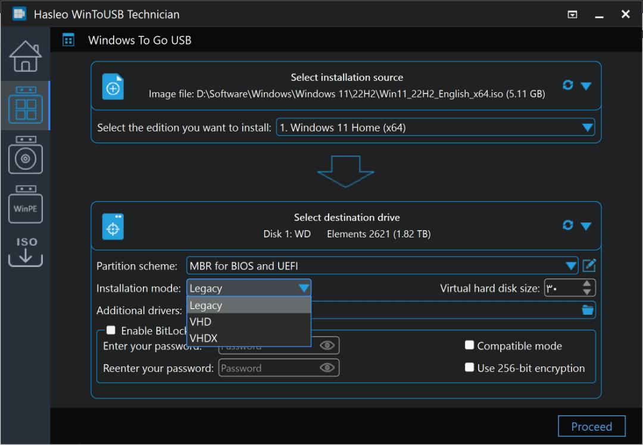Viewport: 643px width, 445px height.
Task: Increase the virtual hard disk size
Action: (x=587, y=284)
